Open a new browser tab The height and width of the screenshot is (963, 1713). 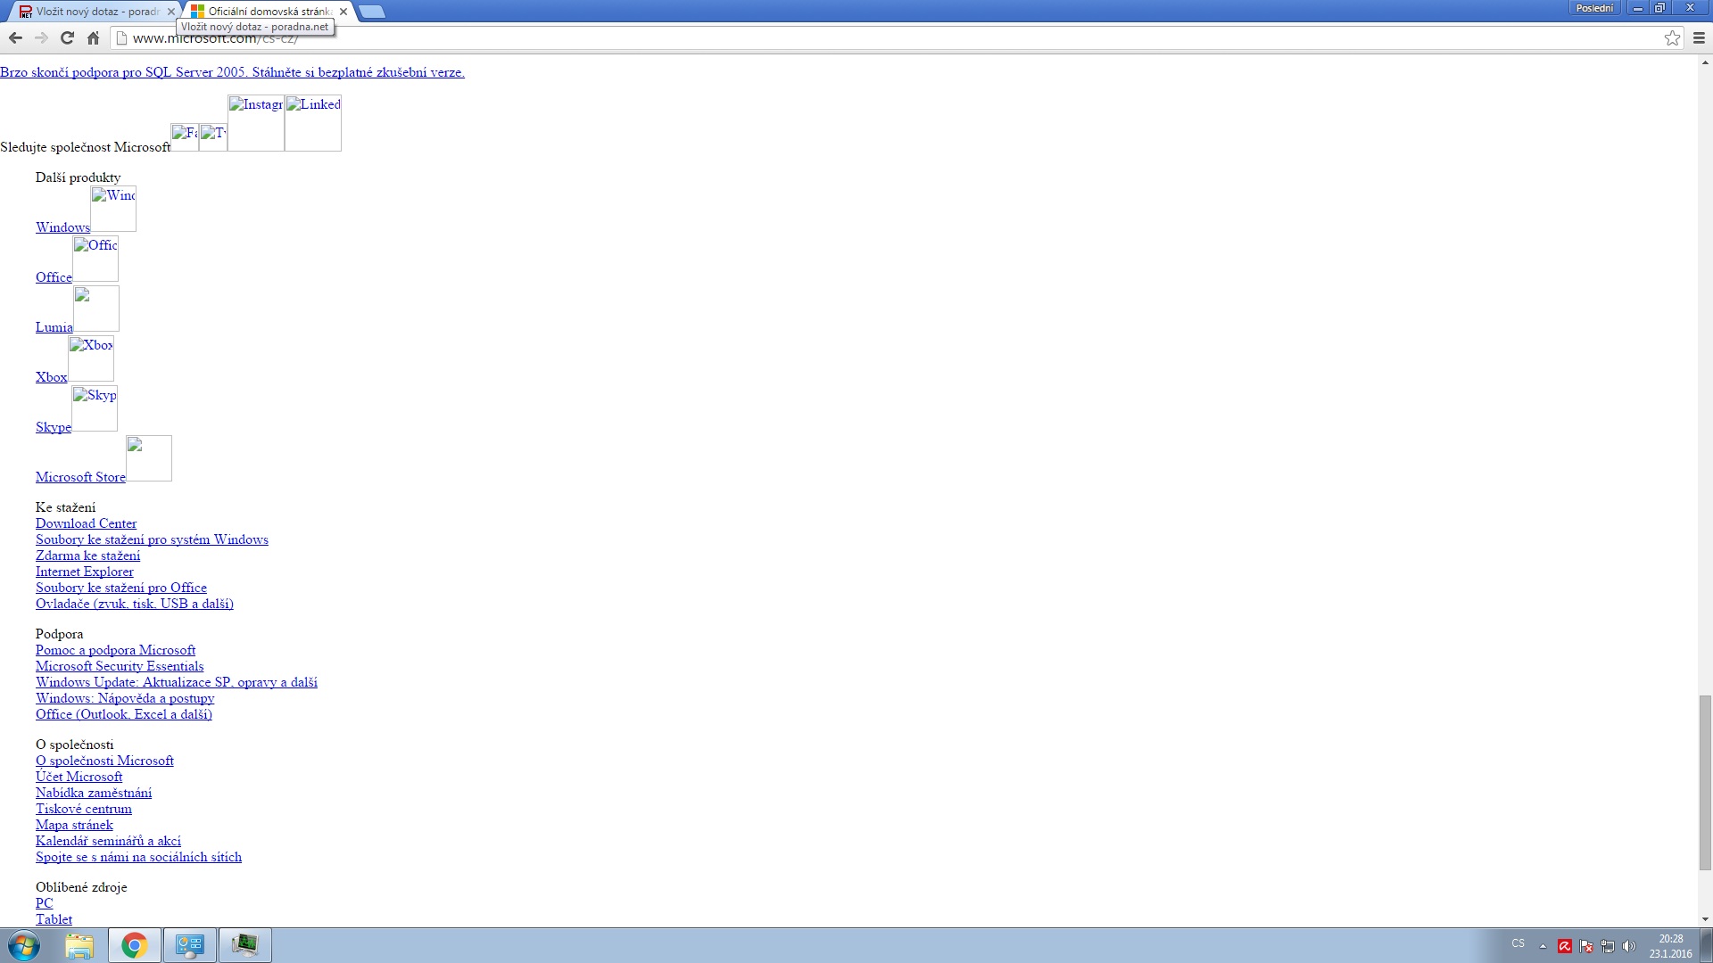coord(372,12)
